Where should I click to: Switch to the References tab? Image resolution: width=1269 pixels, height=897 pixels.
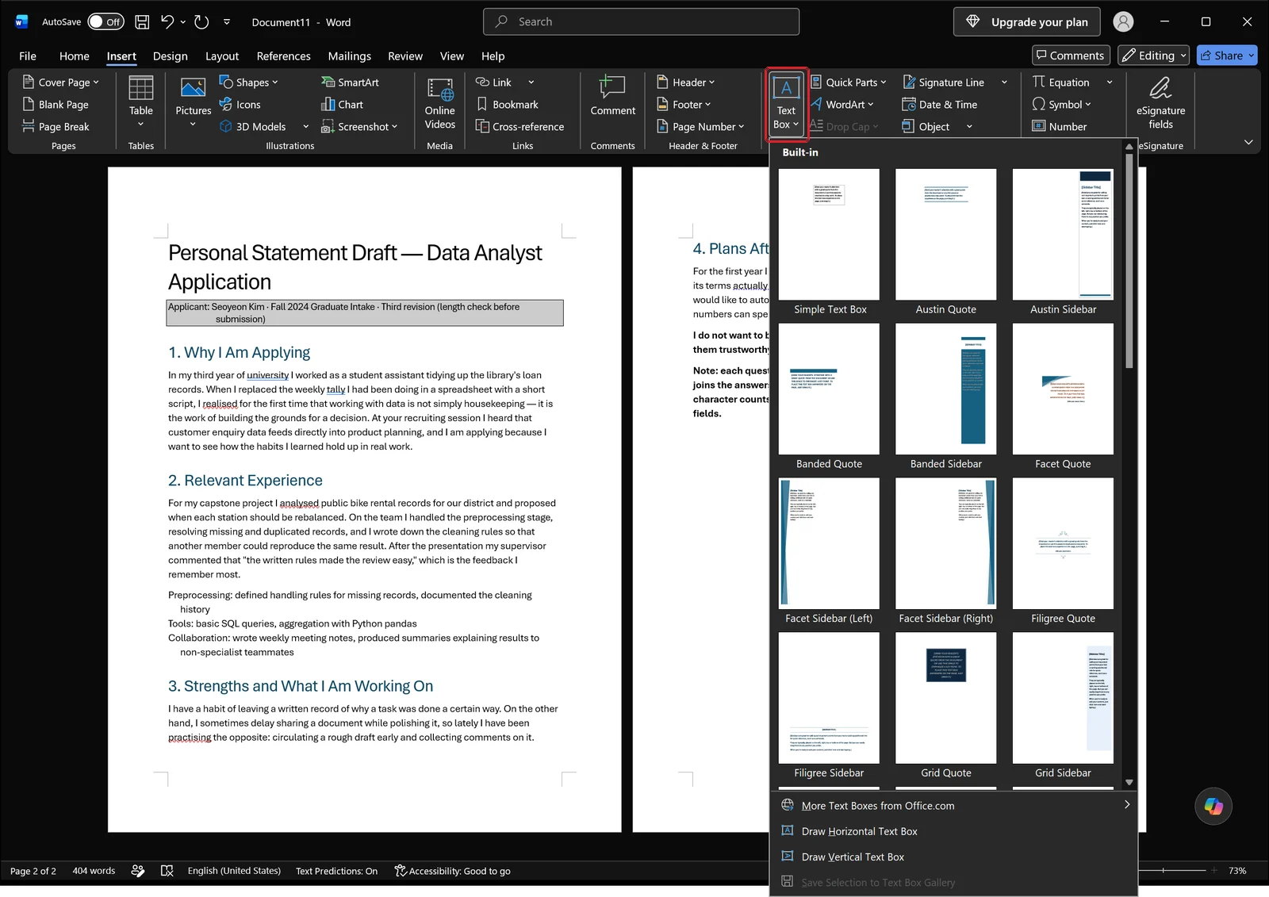click(x=283, y=56)
